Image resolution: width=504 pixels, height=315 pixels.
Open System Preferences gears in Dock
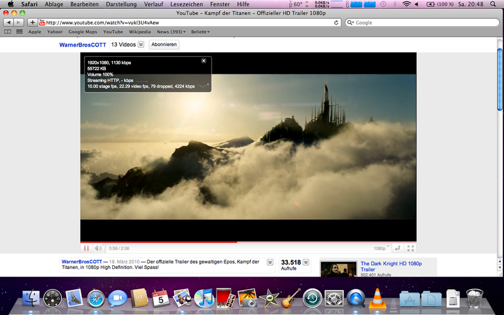click(334, 298)
